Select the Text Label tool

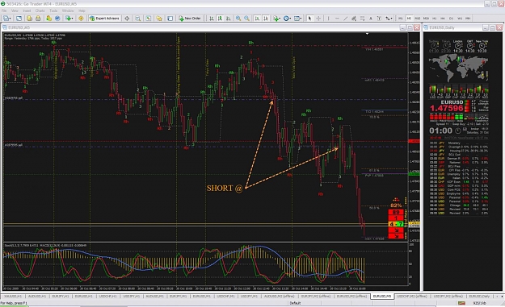coord(379,19)
